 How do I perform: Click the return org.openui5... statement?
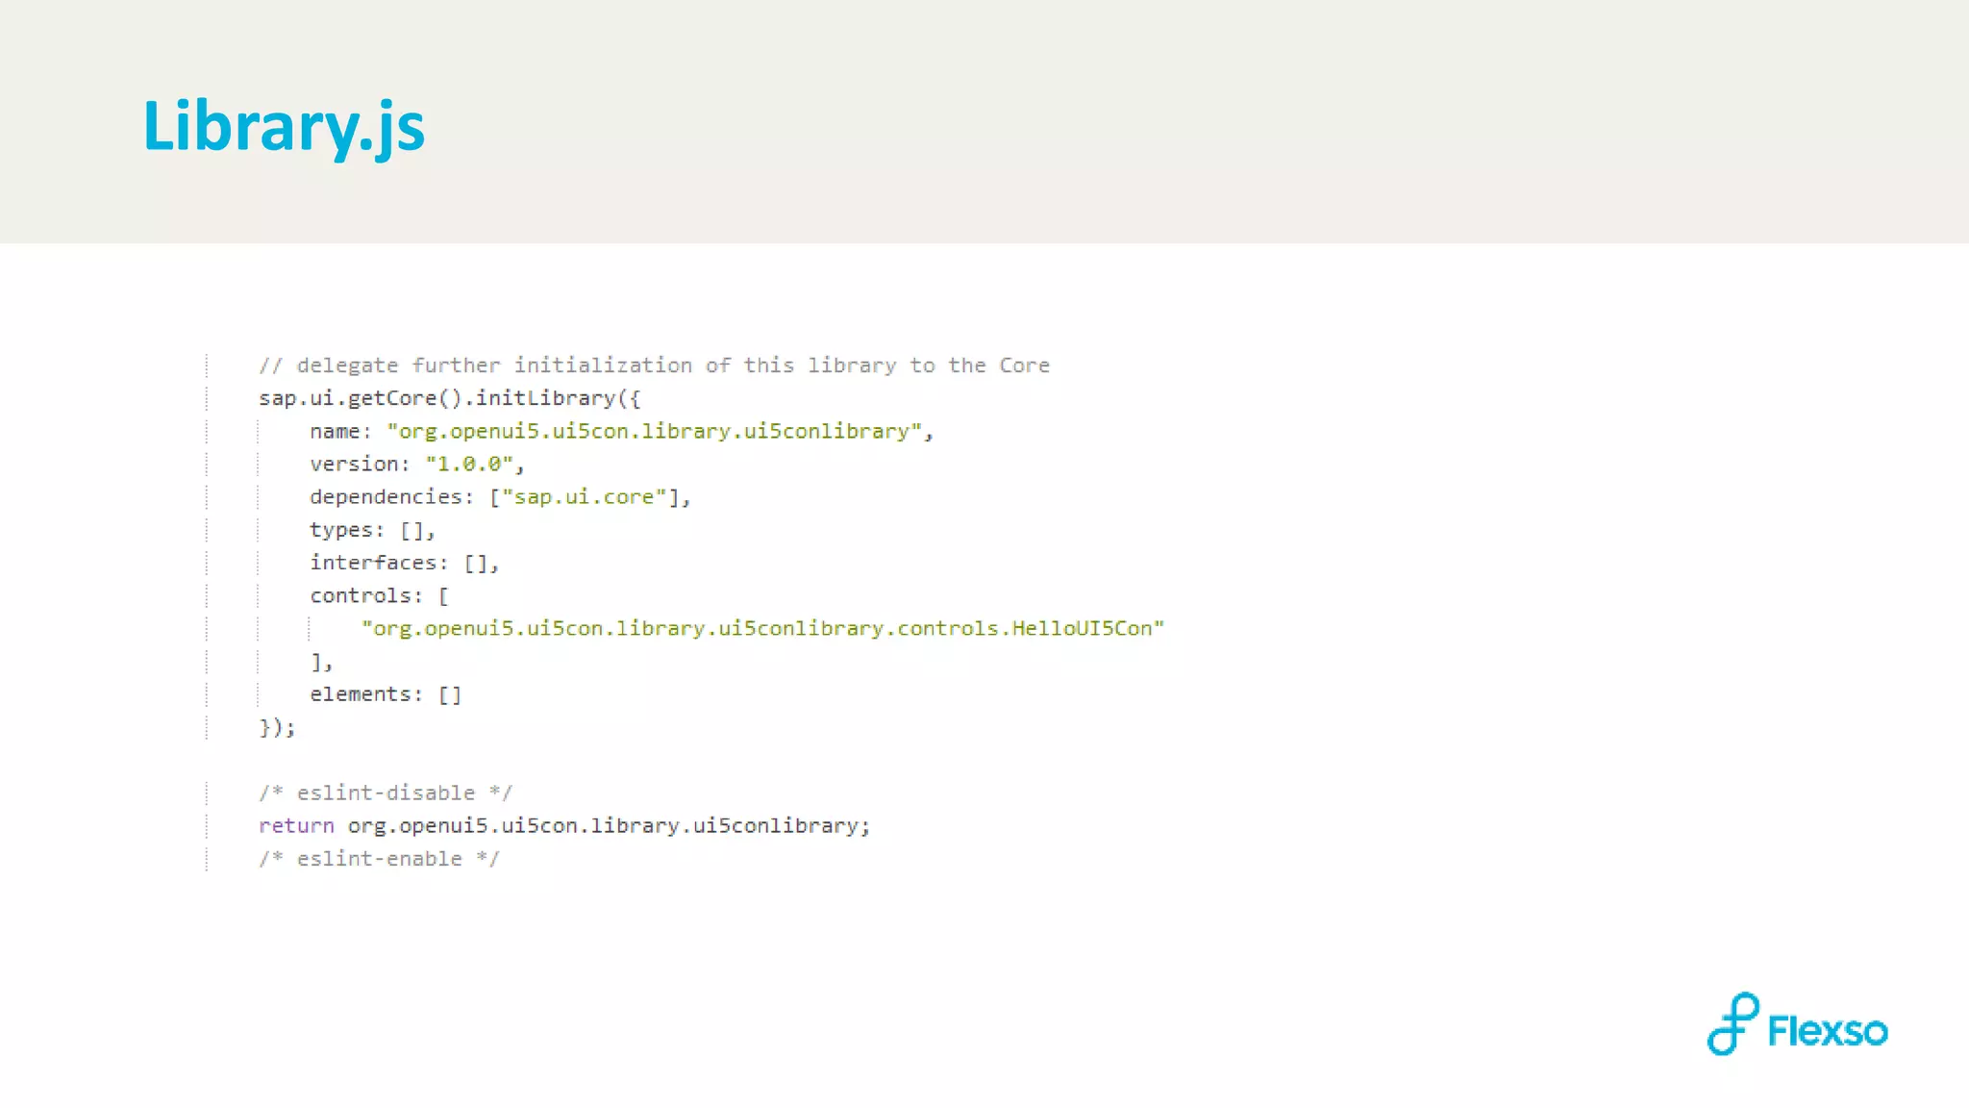(564, 826)
